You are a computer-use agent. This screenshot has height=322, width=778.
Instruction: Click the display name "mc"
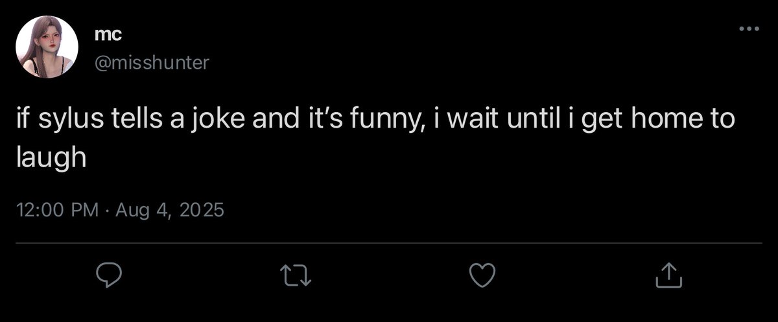(108, 36)
